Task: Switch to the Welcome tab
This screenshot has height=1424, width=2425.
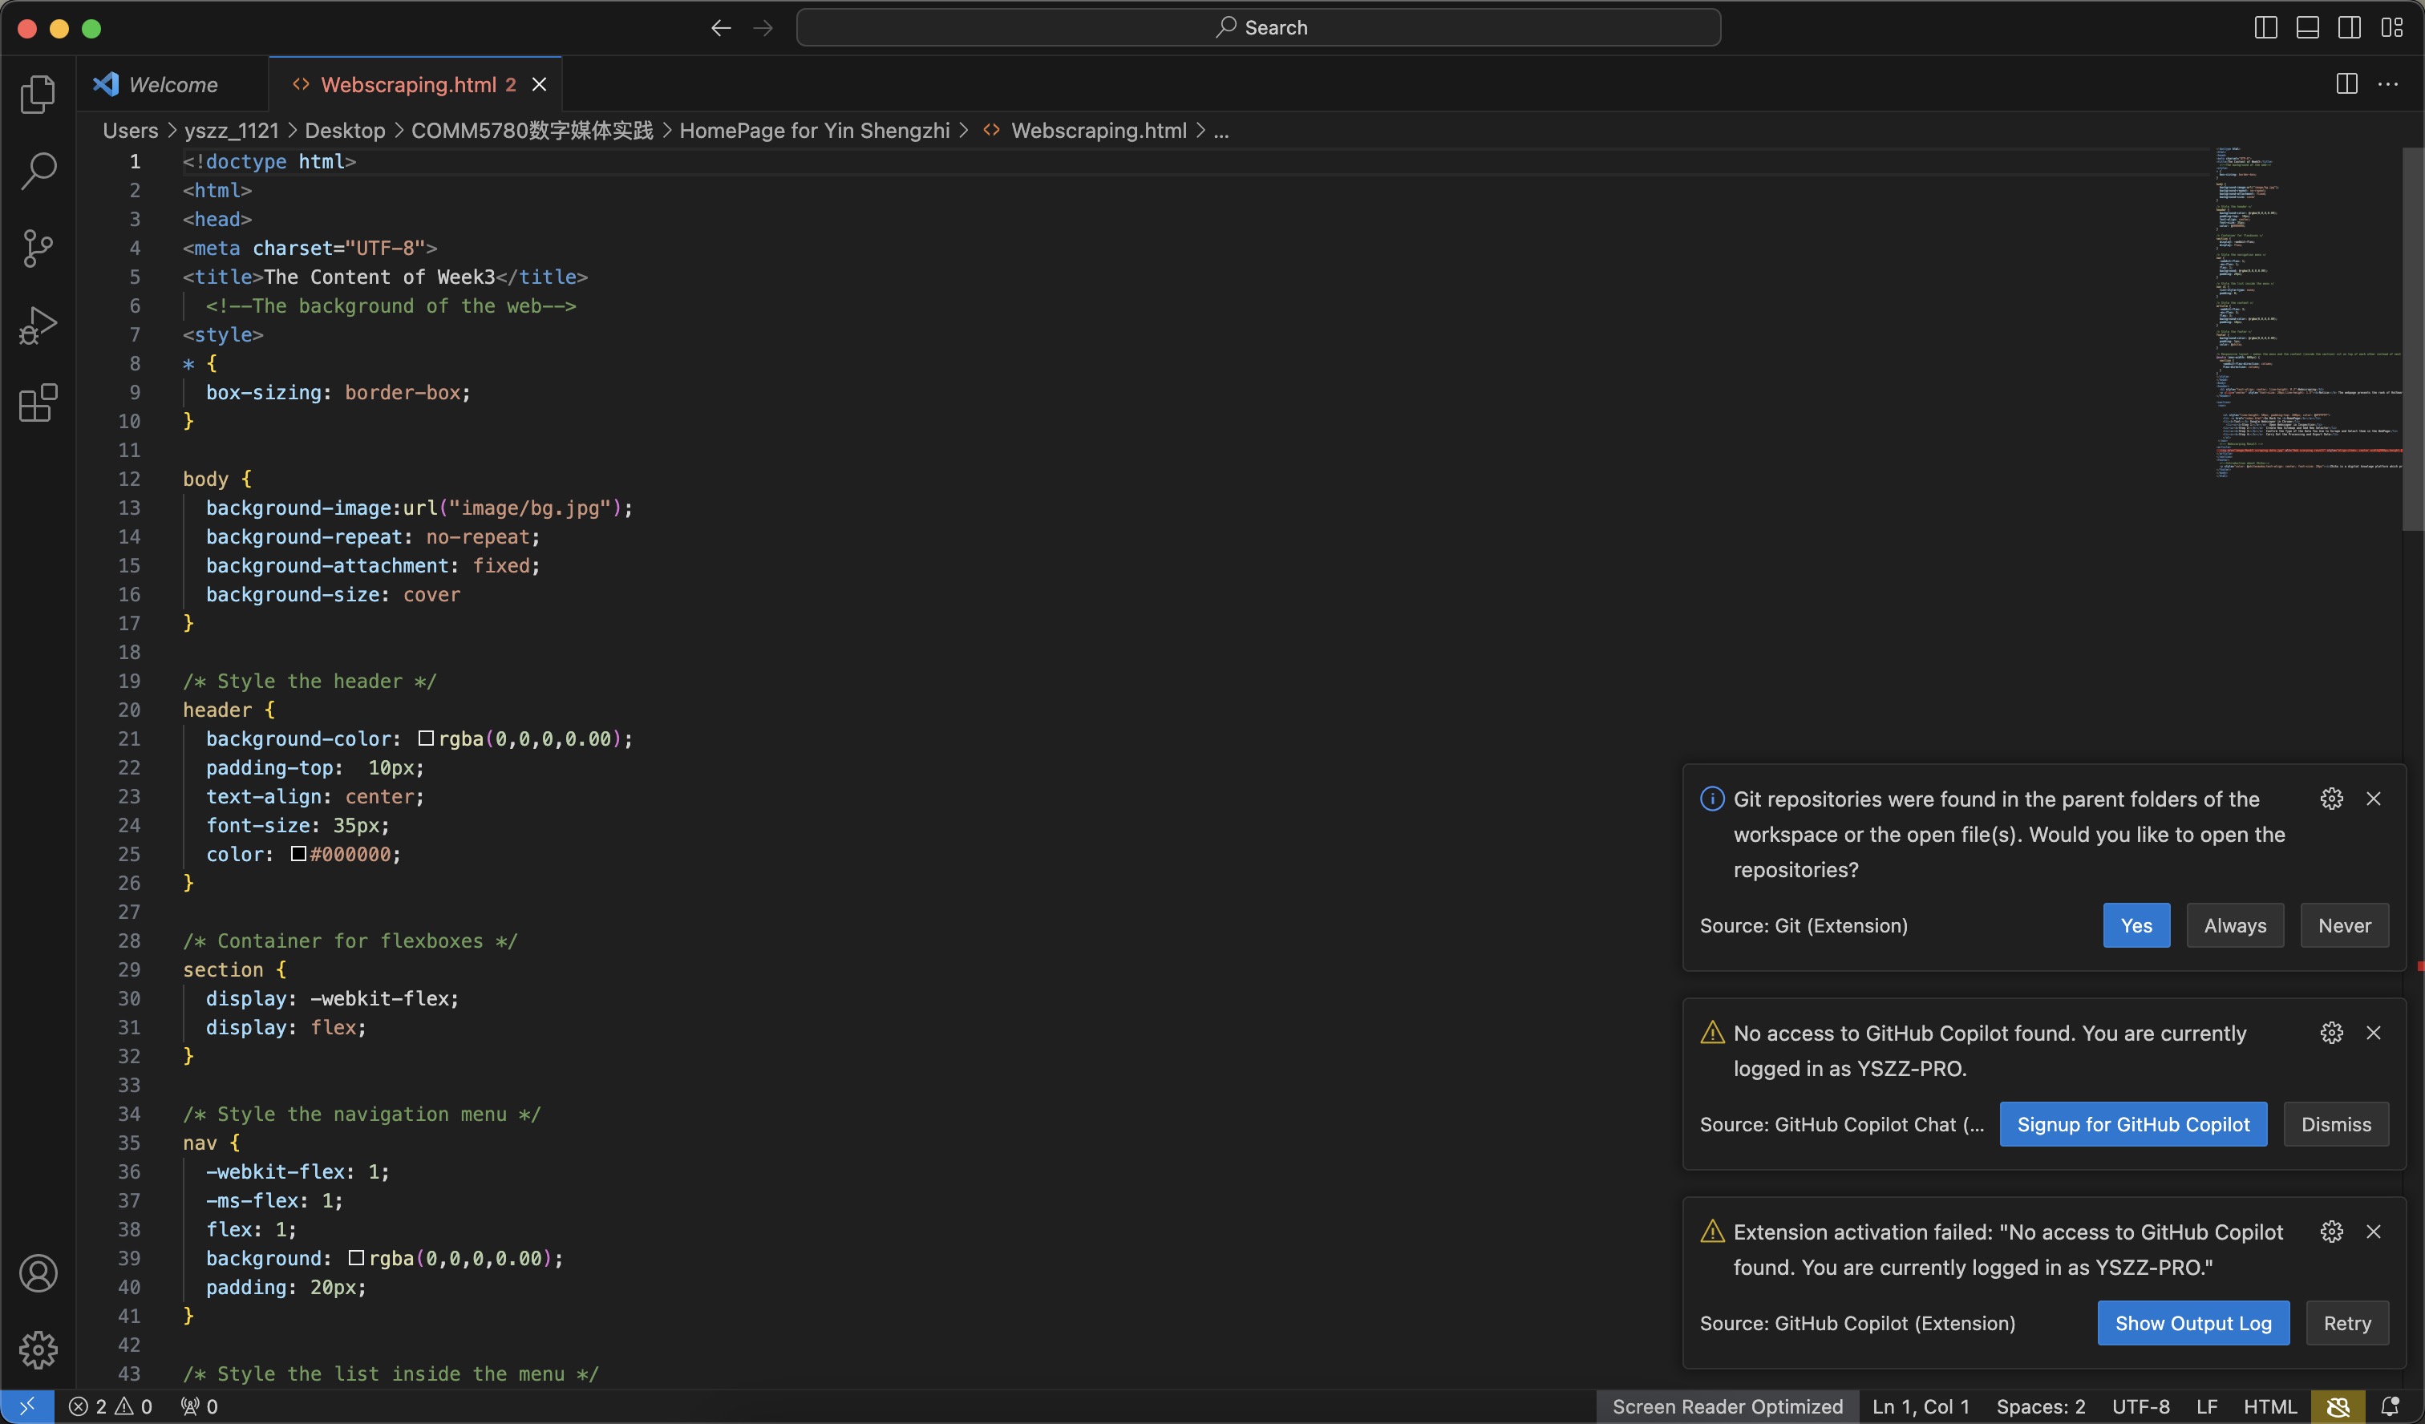Action: pyautogui.click(x=172, y=83)
